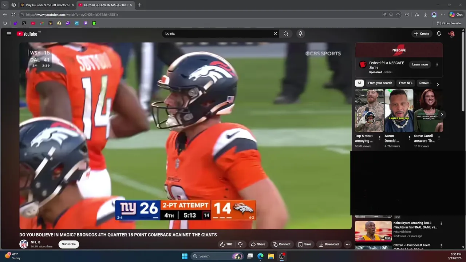Reload the current page
The width and height of the screenshot is (466, 262).
pyautogui.click(x=13, y=15)
